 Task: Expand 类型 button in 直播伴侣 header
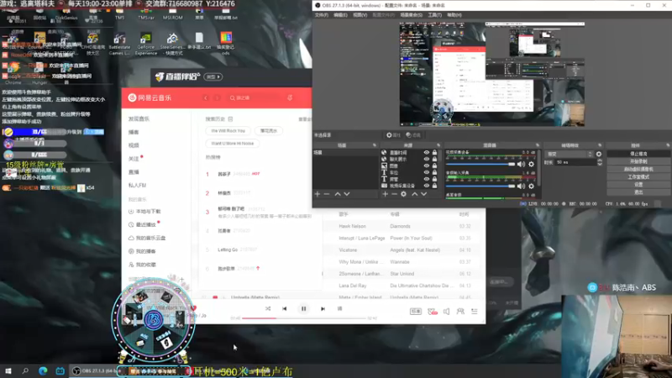click(x=214, y=77)
